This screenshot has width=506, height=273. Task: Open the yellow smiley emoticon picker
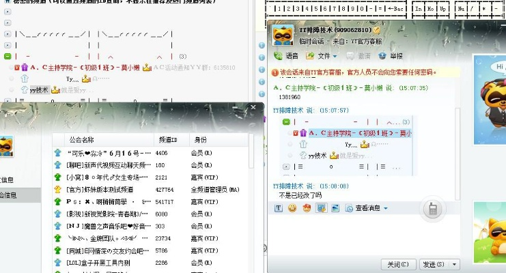(x=292, y=208)
